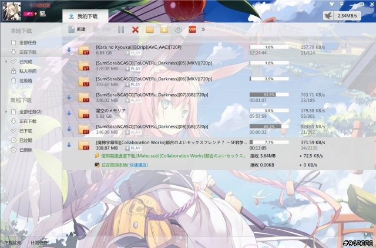Click the red VIP toolbar icon
Screen dimensions: 376x248
(192, 29)
